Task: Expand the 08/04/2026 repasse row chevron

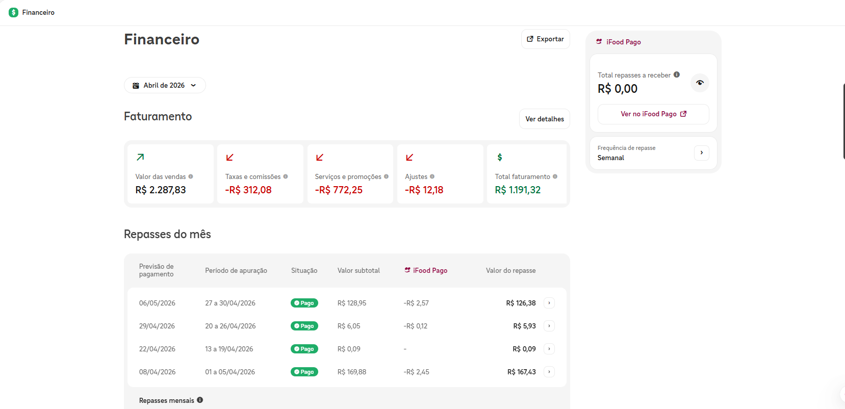Action: 549,372
